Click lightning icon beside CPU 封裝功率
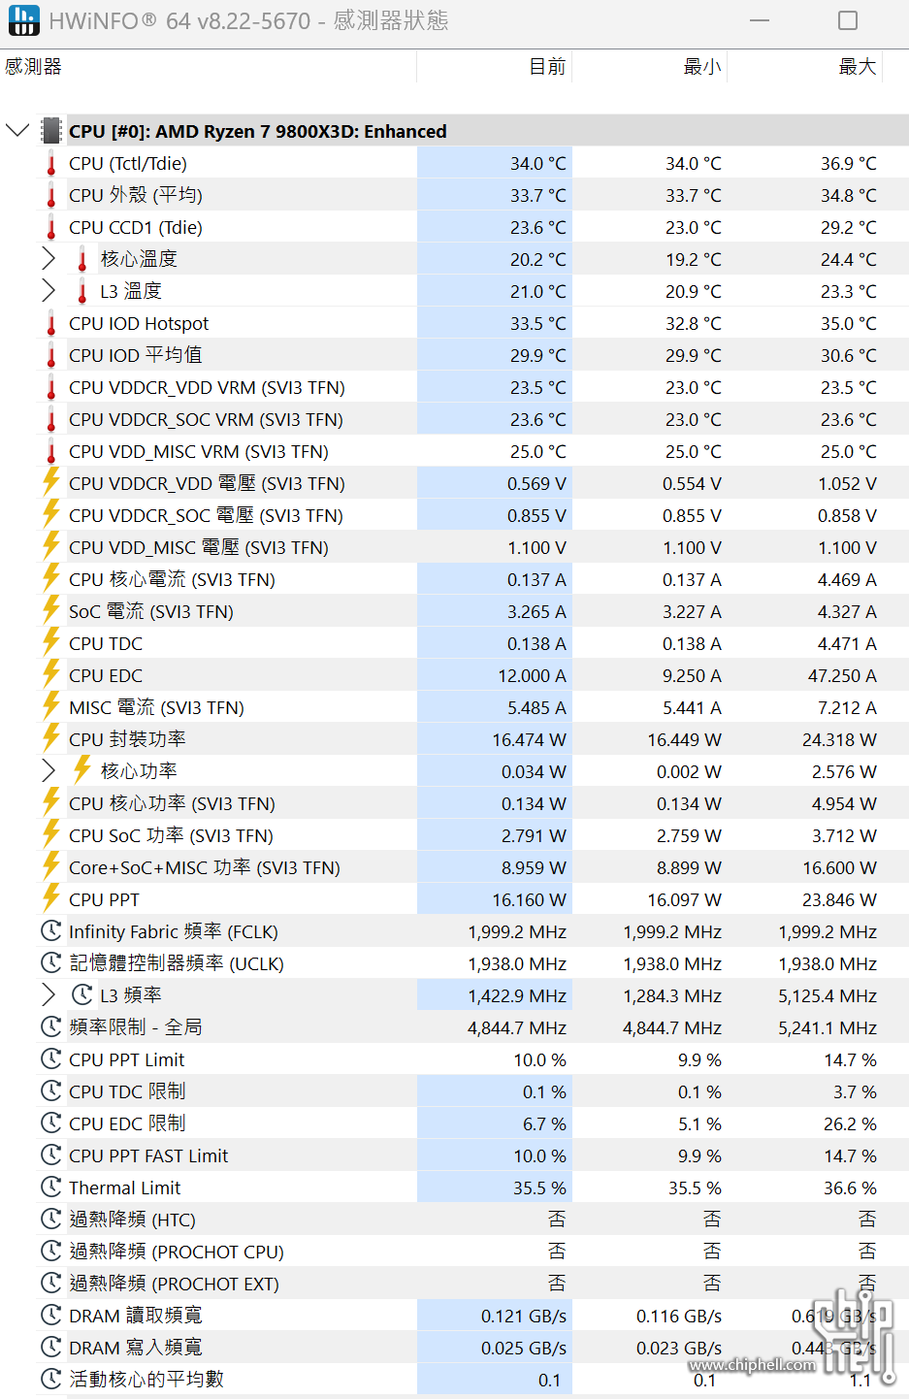The width and height of the screenshot is (909, 1399). [51, 738]
